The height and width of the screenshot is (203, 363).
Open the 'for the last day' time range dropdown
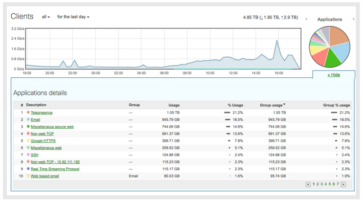click(x=73, y=17)
